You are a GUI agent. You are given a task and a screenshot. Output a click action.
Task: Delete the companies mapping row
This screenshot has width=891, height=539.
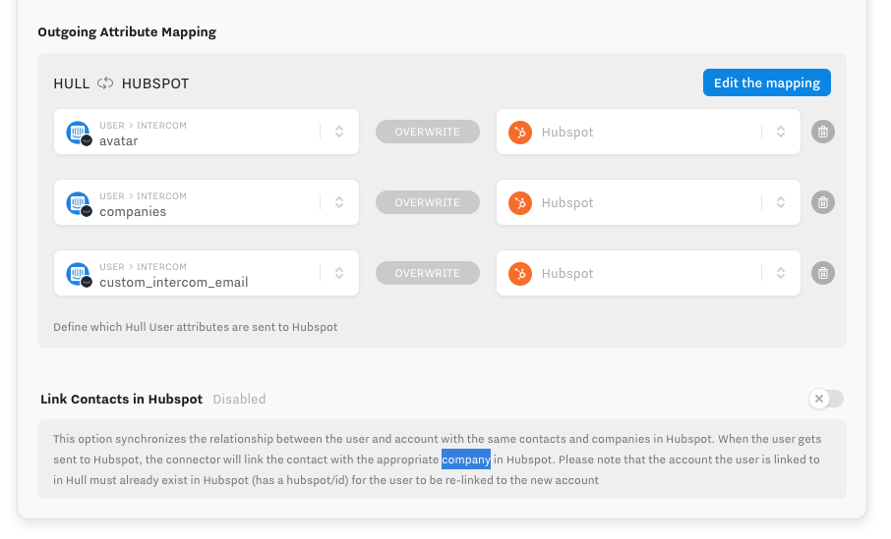(822, 202)
